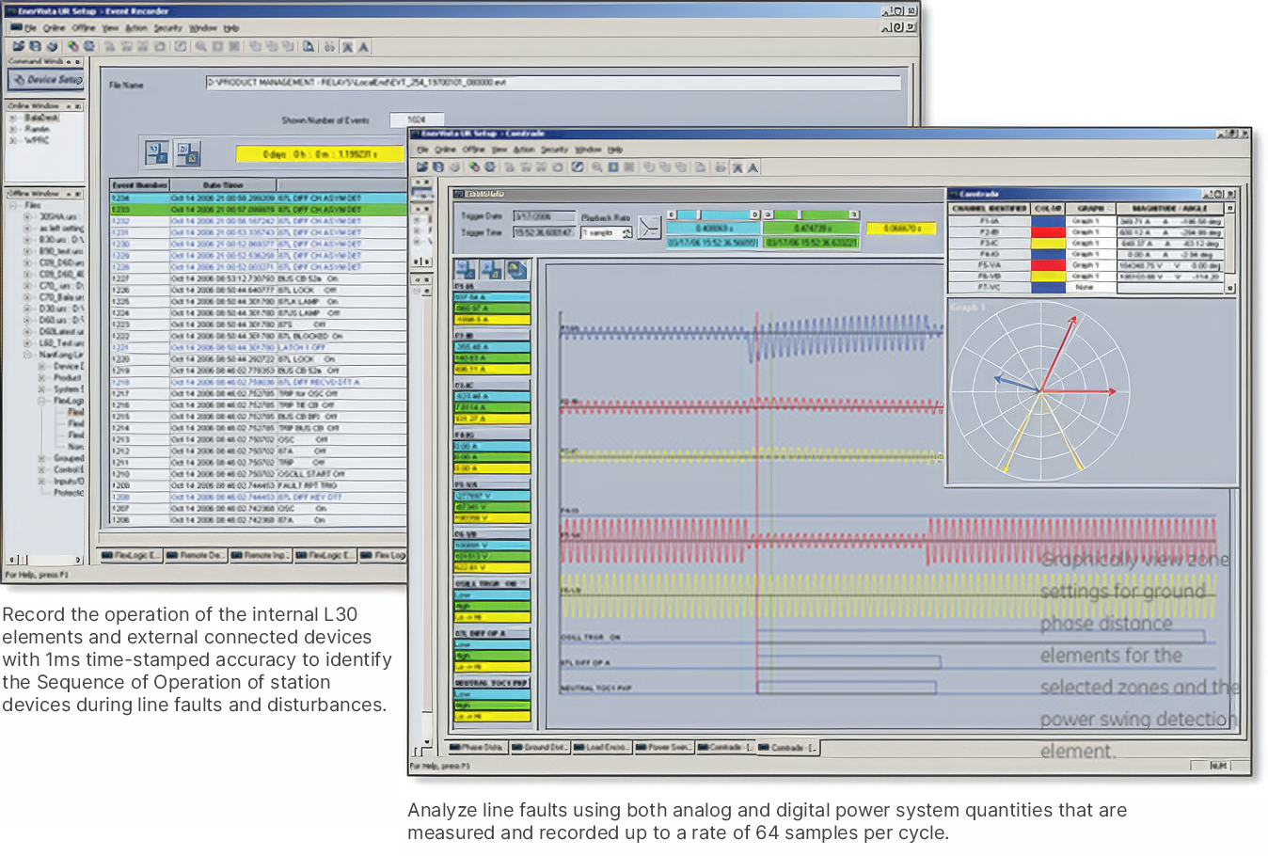This screenshot has width=1268, height=856.
Task: Click the green globe icon in Comtrade toolbar
Action: (x=474, y=166)
